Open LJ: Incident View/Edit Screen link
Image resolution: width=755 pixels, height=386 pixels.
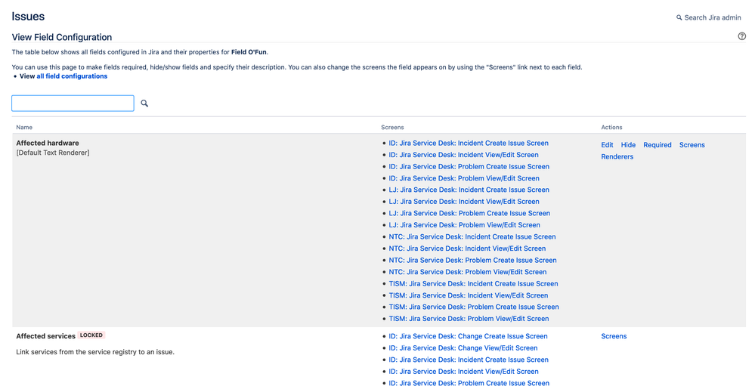tap(464, 202)
